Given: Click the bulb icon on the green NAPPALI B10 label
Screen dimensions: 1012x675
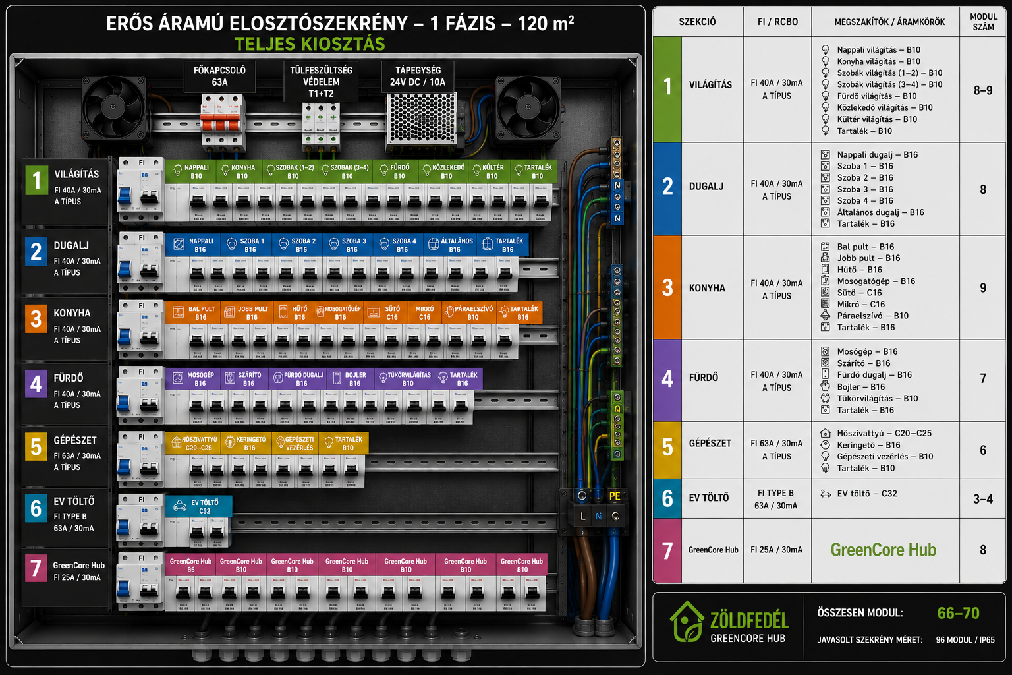Looking at the screenshot, I should pyautogui.click(x=177, y=171).
